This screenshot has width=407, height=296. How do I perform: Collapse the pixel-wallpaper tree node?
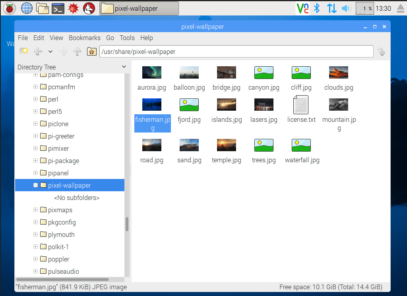tap(36, 185)
